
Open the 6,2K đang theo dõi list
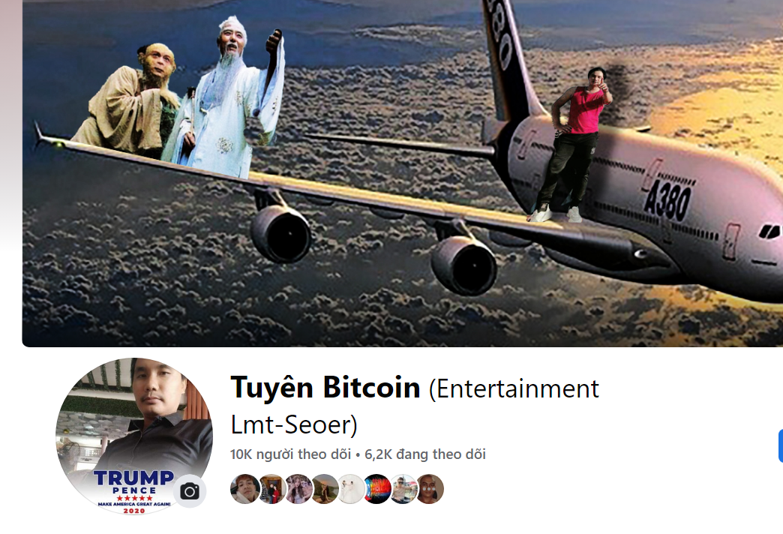[x=425, y=454]
